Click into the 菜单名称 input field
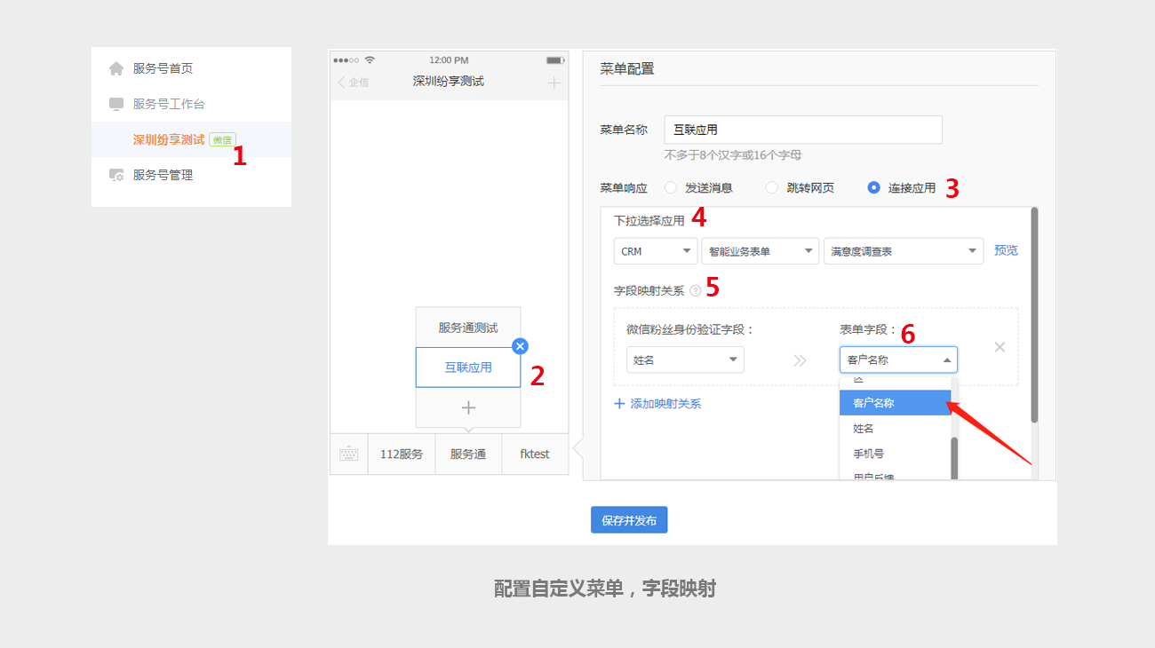 [x=802, y=130]
